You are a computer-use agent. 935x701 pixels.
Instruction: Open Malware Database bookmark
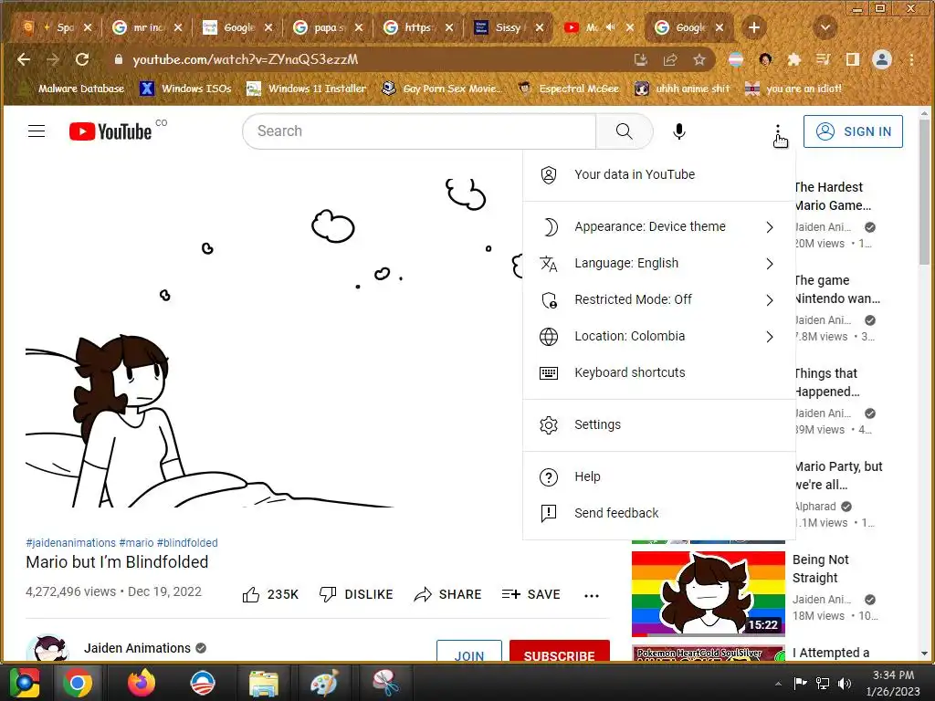click(x=72, y=89)
